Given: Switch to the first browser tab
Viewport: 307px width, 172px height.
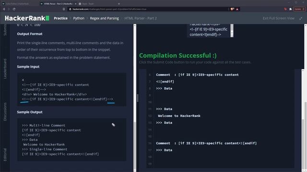Looking at the screenshot, I should (20, 4).
